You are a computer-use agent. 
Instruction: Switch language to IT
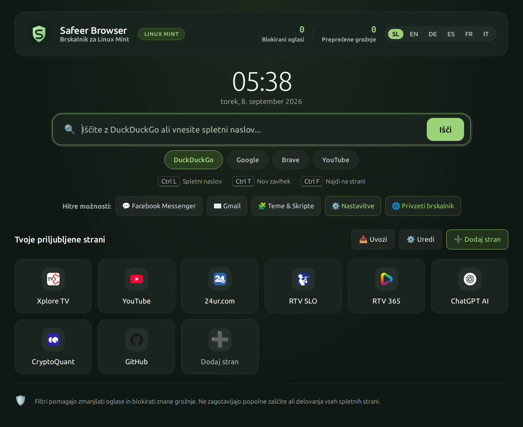click(486, 34)
